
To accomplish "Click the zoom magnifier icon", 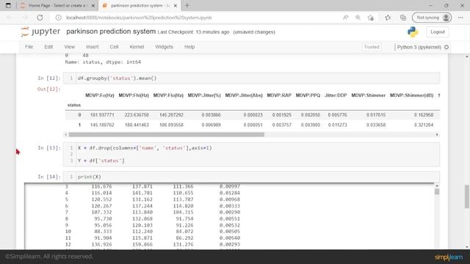I will point(358,18).
